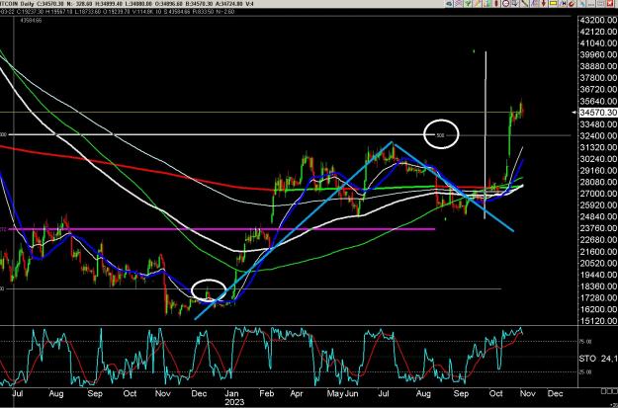Click the 18360.00 price axis label

598,286
